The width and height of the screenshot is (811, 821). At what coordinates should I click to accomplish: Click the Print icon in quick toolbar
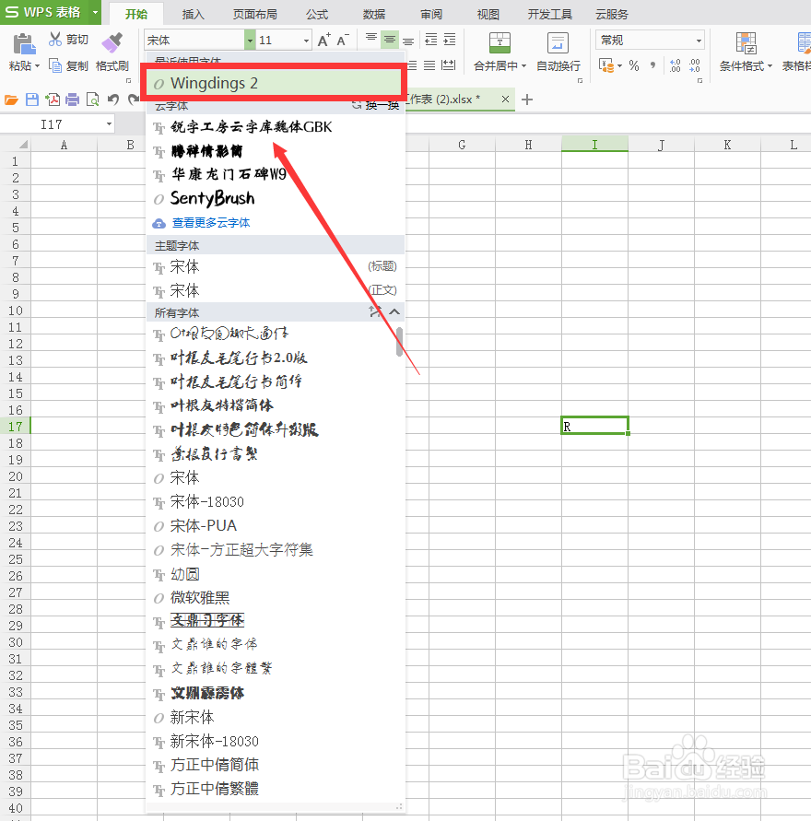(x=72, y=100)
